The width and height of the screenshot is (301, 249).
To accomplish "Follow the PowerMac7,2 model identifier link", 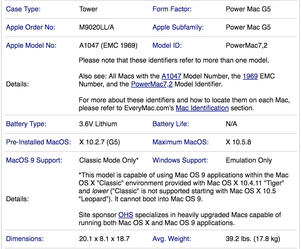I will pos(152,84).
